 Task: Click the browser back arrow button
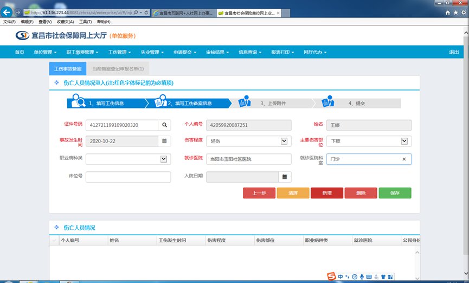tap(7, 12)
